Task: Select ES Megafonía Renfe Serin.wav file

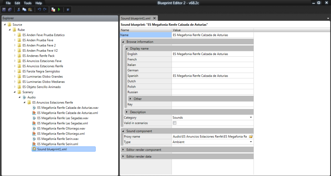Action: tap(58, 139)
